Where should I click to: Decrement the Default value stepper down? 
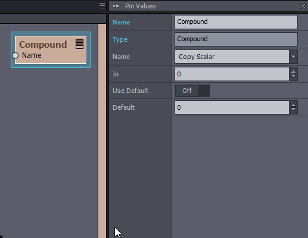coord(293,110)
